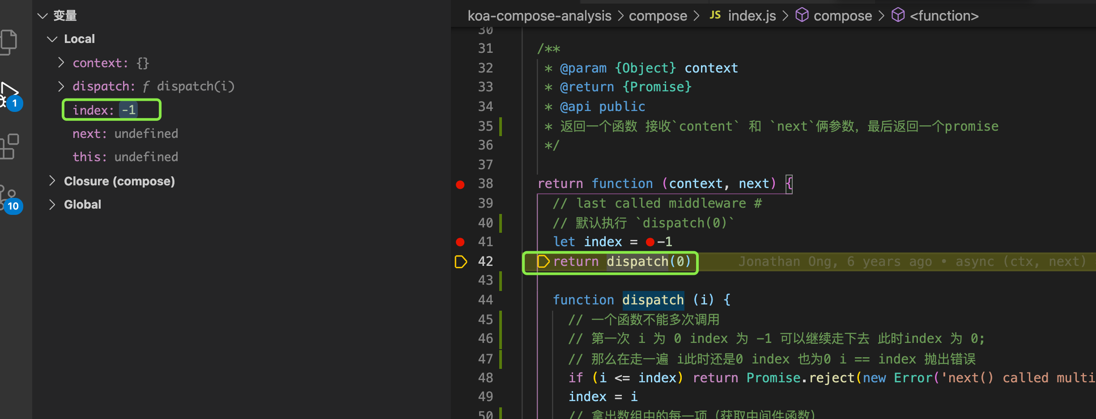
Task: Click the Jonathan Ong git blame annotation
Action: pos(912,261)
